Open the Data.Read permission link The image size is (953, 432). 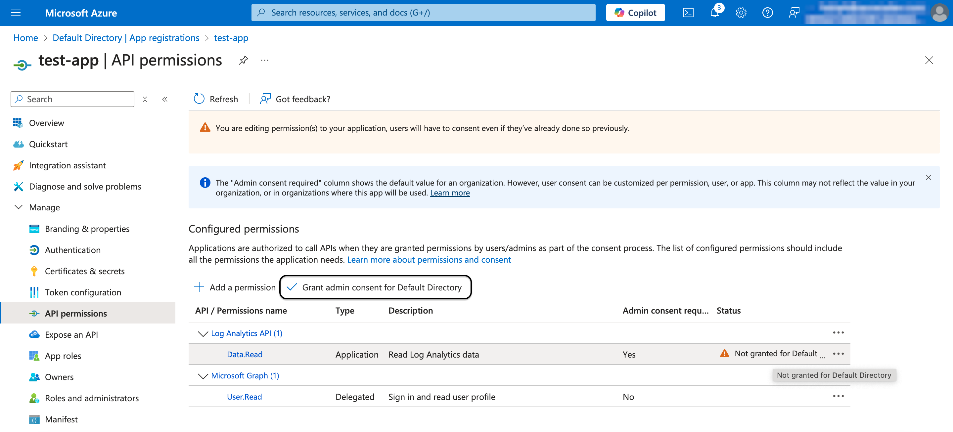pos(244,354)
